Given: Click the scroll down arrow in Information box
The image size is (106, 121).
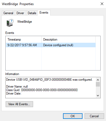Looking at the screenshot, I should click(98, 96).
